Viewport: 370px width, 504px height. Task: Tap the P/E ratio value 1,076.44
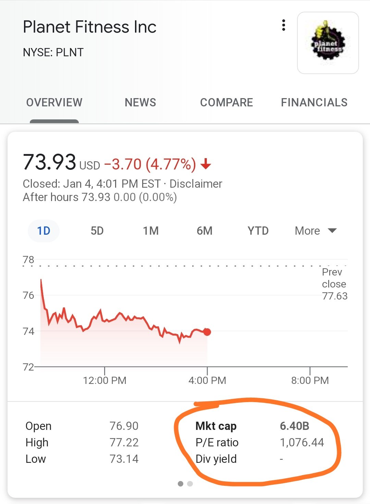coord(301,443)
